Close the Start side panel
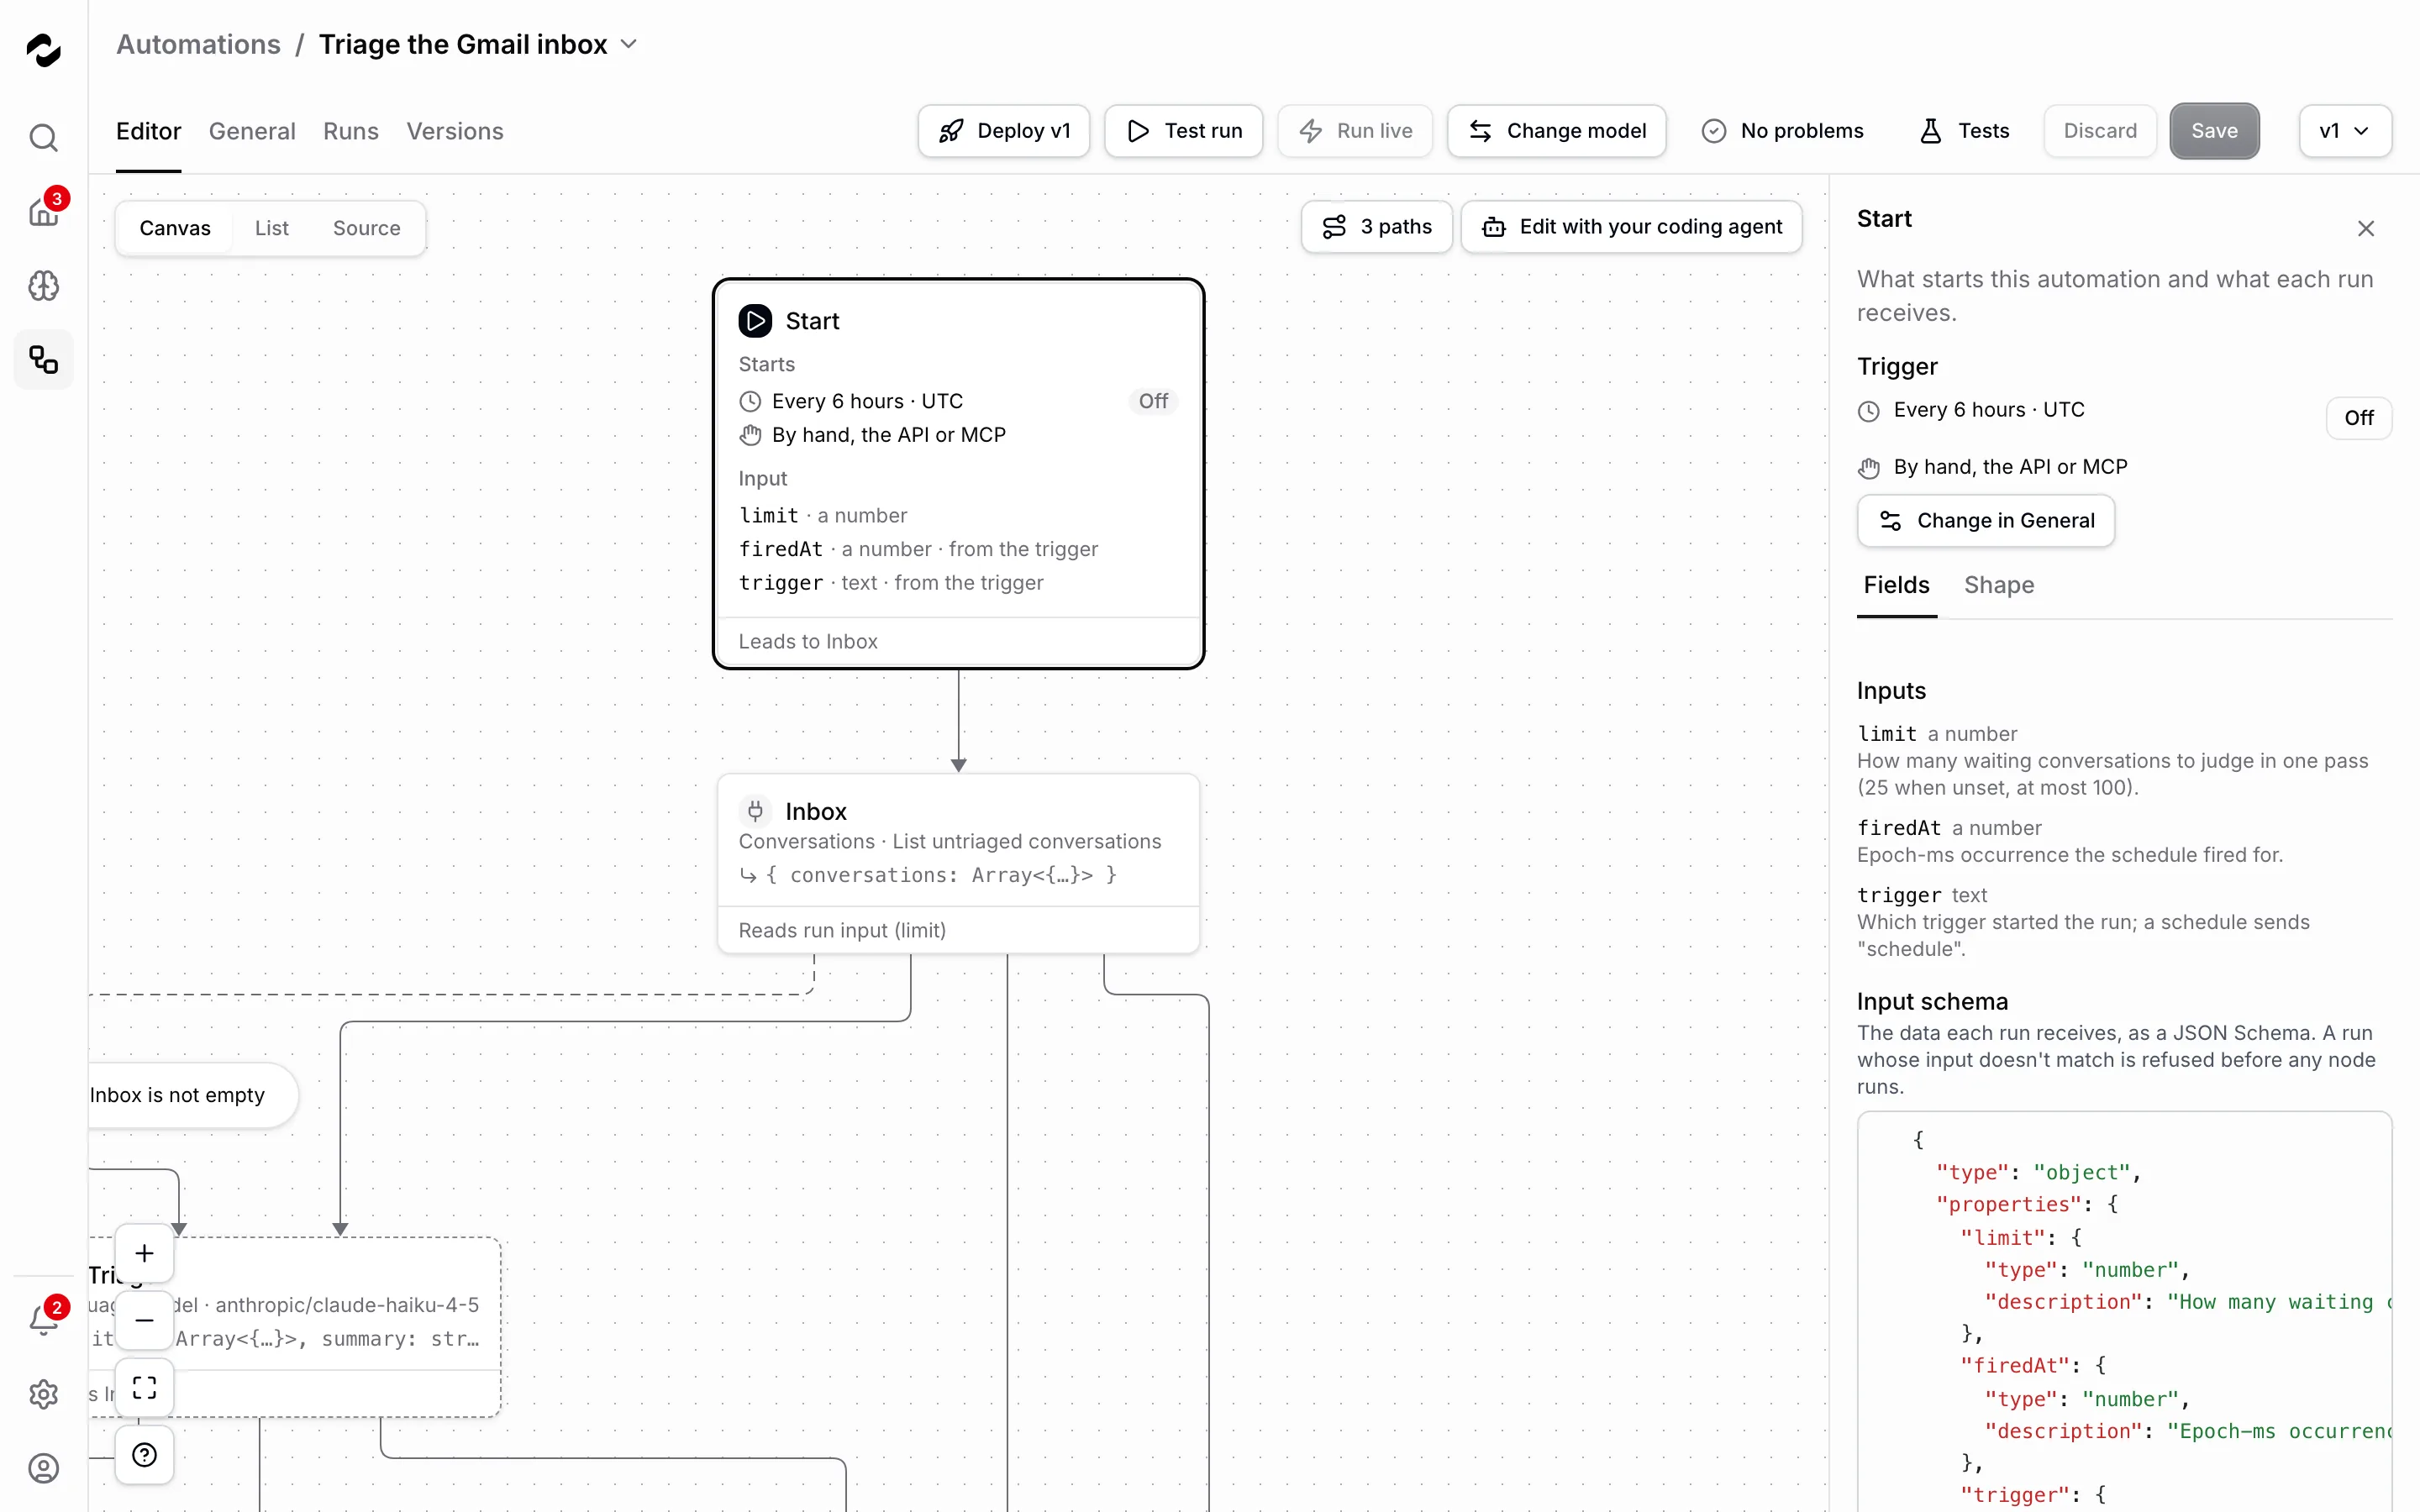Screen dimensions: 2420x1512 pyautogui.click(x=2365, y=229)
